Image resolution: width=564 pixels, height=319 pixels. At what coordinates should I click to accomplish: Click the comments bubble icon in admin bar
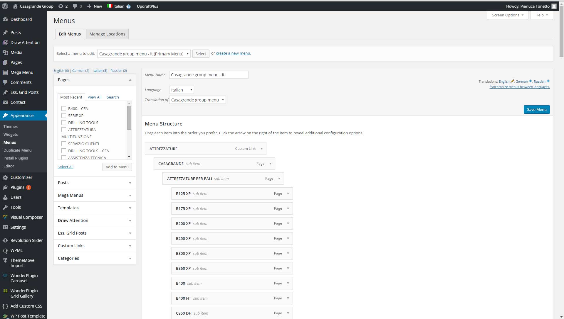(x=75, y=6)
